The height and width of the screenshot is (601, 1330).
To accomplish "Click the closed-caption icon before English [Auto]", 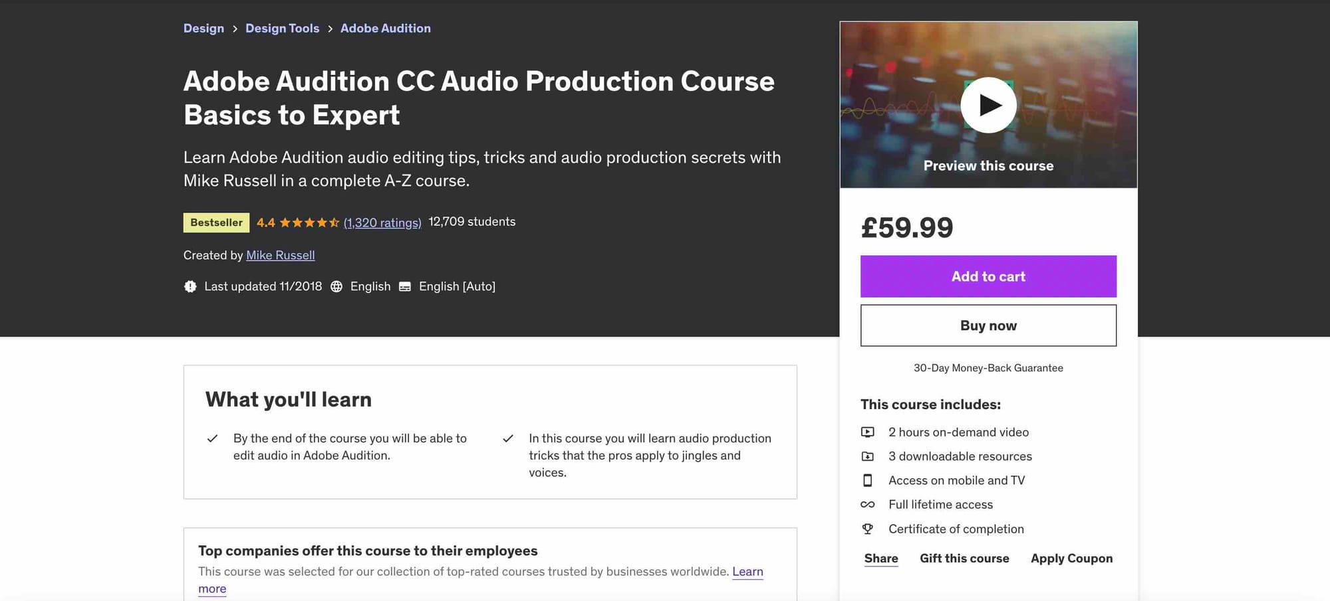I will [405, 286].
